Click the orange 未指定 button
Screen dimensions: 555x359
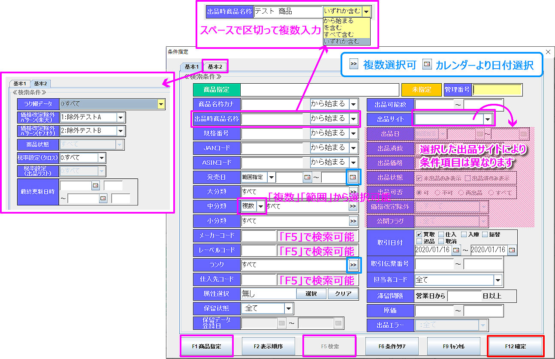(x=421, y=90)
